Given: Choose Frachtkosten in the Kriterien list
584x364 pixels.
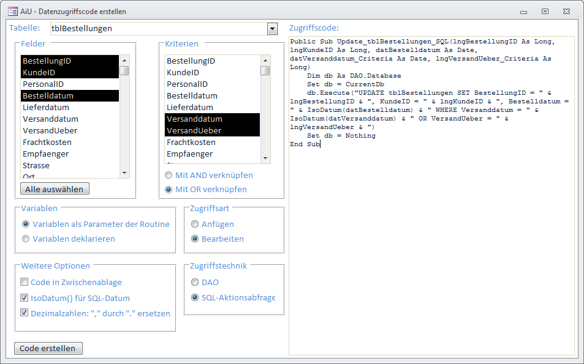Looking at the screenshot, I should (191, 142).
